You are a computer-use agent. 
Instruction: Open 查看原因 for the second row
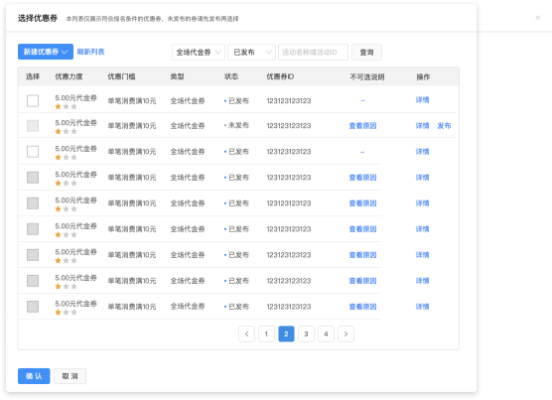pos(362,126)
